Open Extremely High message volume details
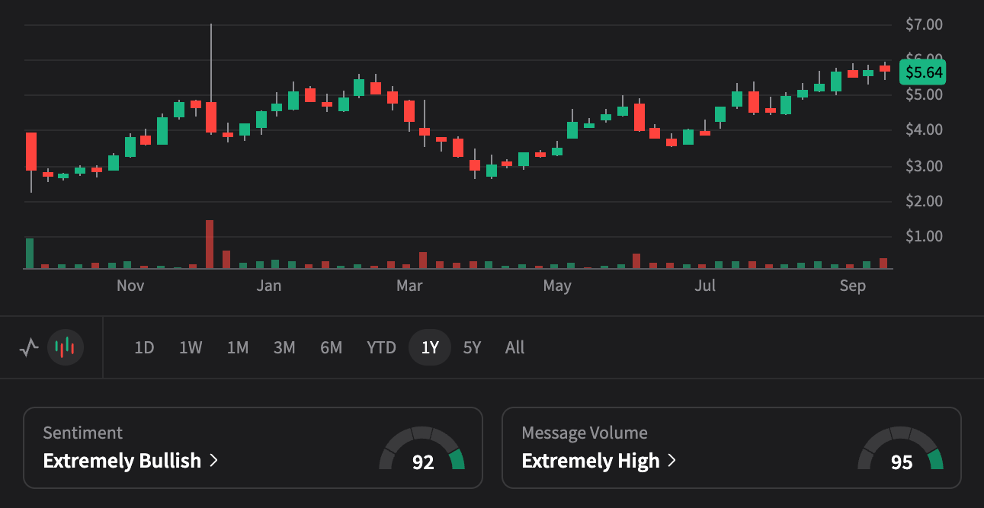This screenshot has width=984, height=508. pyautogui.click(x=599, y=461)
